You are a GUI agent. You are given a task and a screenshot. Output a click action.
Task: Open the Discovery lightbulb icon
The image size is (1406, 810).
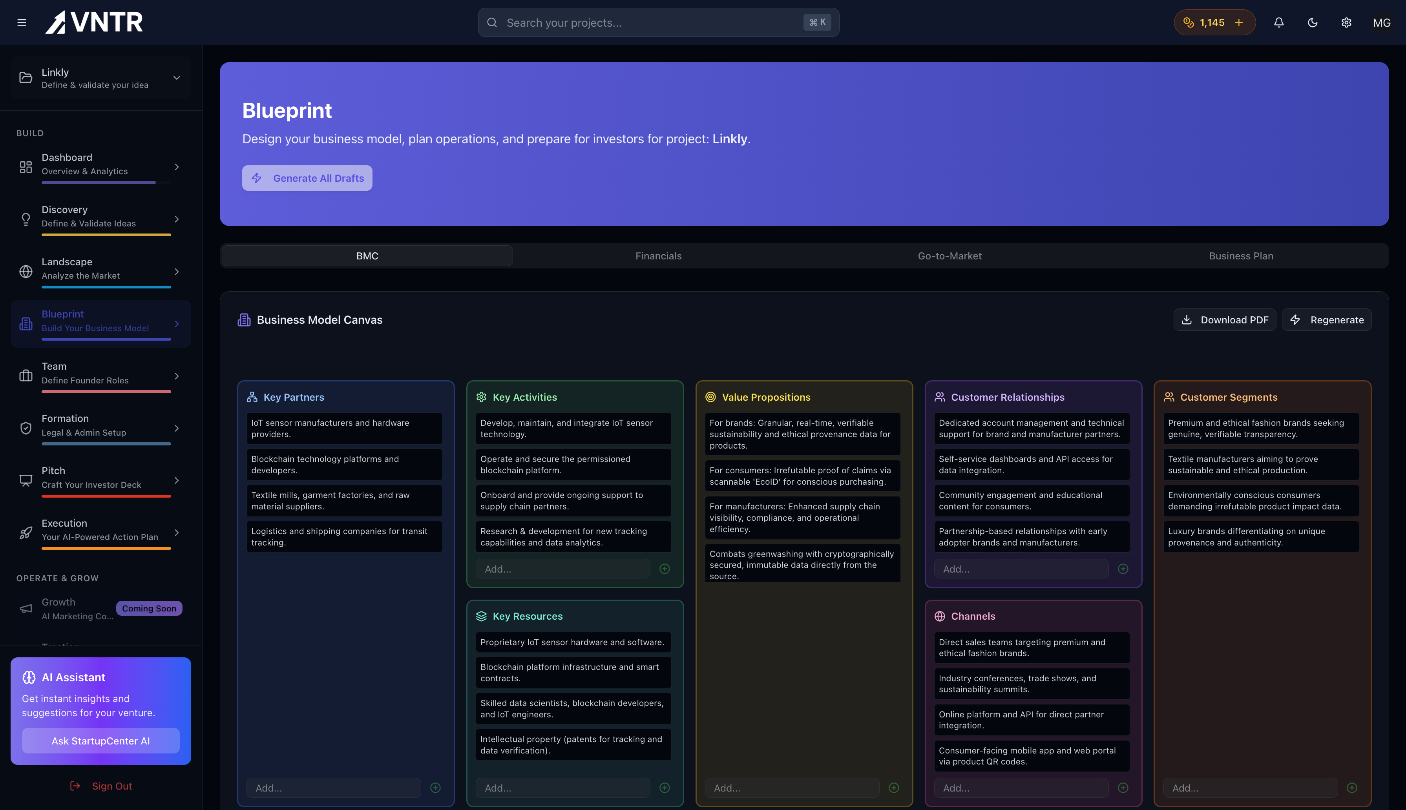tap(26, 219)
